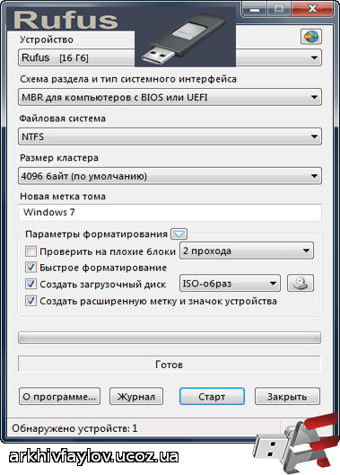340x475 pixels.
Task: Toggle Быстрое форматирование checkbox
Action: [31, 268]
